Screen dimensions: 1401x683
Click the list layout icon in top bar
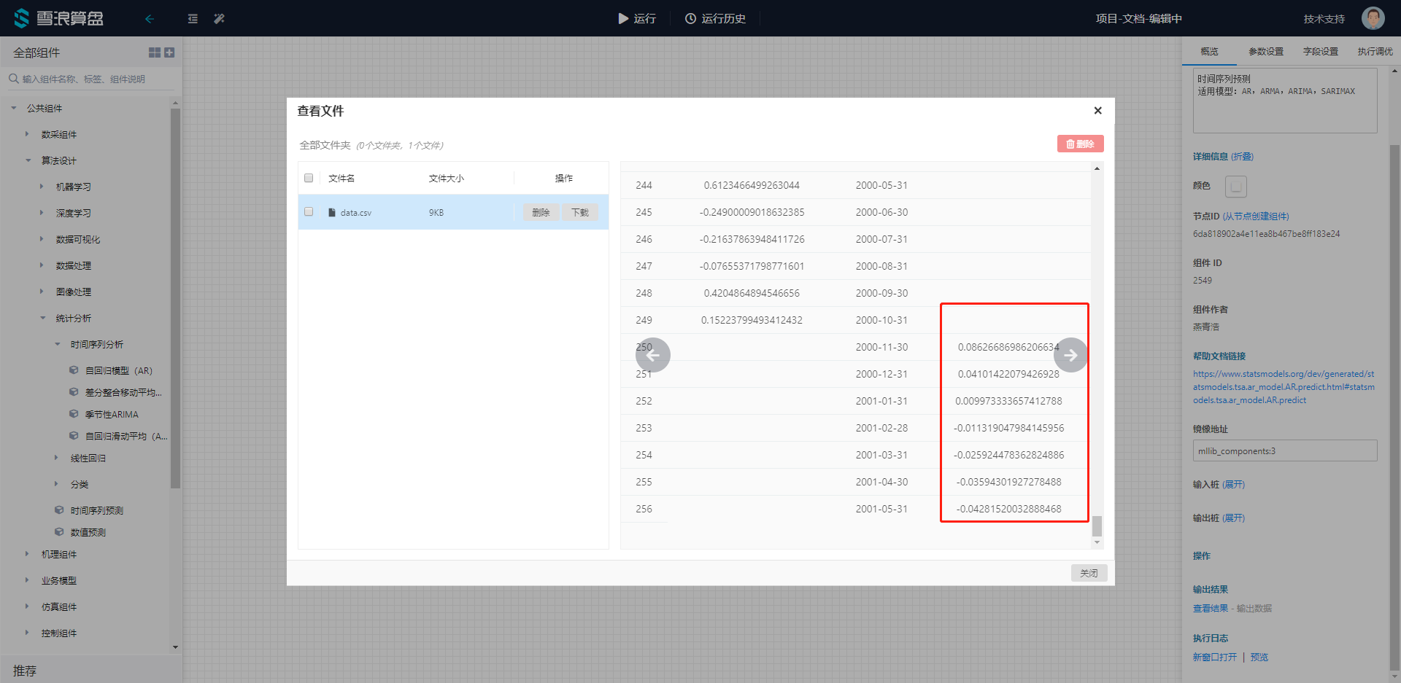193,19
